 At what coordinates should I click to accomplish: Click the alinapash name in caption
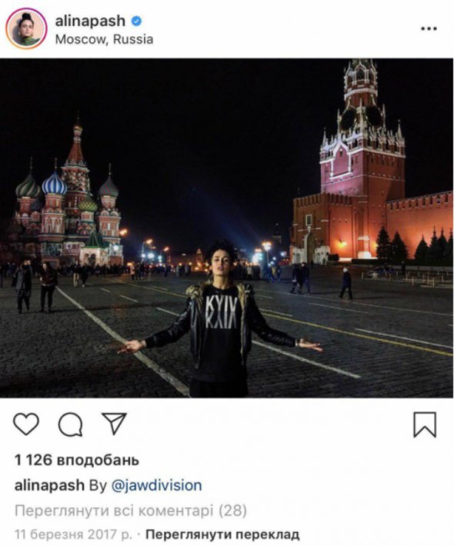[x=49, y=485]
